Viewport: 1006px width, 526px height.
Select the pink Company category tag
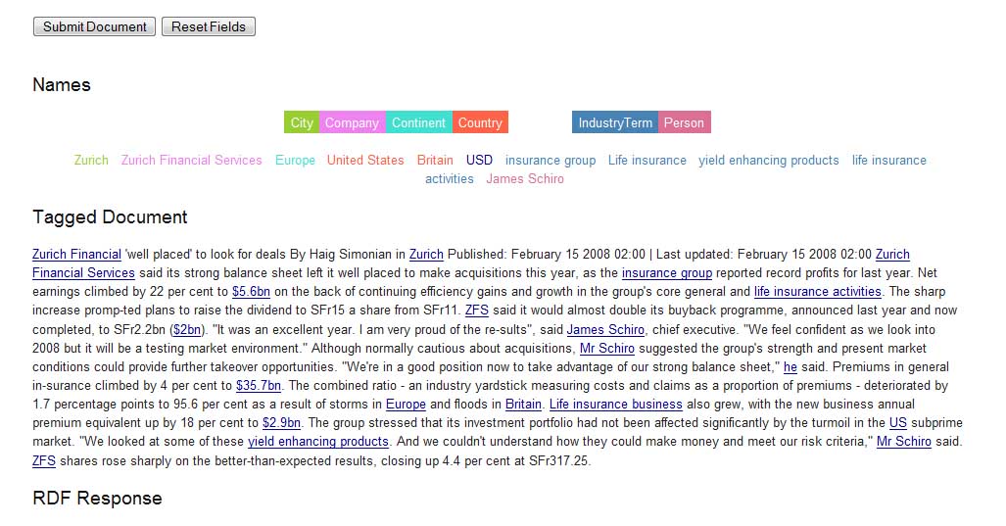353,122
